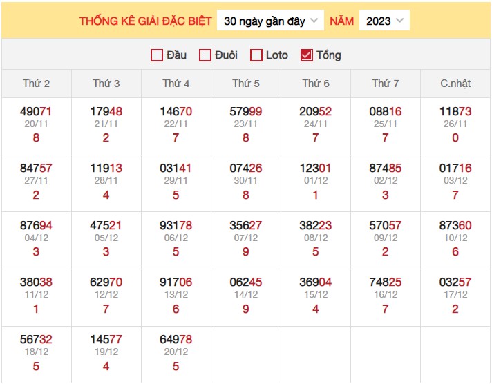The height and width of the screenshot is (384, 492).
Task: Enable the Đầu checkbox
Action: click(x=157, y=55)
